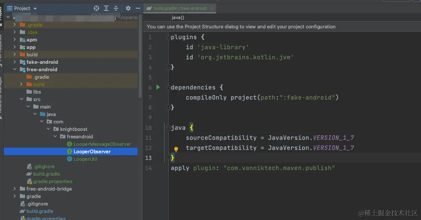Screen dimensions: 421x220
Task: Click line number 9 in the gutter
Action: pos(150,118)
